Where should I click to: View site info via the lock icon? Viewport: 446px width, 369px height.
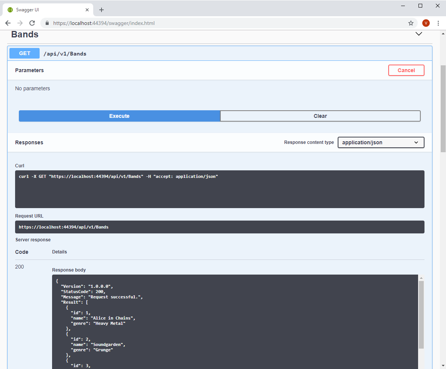[47, 23]
